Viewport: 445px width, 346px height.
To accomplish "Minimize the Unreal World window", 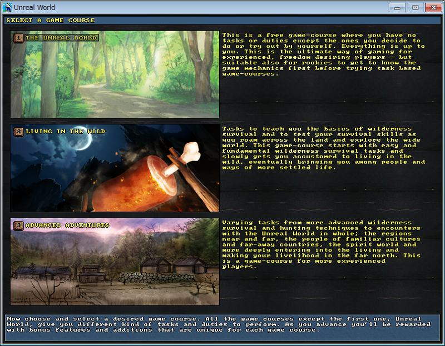I will [397, 8].
